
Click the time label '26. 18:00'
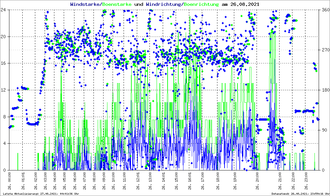point(218,181)
